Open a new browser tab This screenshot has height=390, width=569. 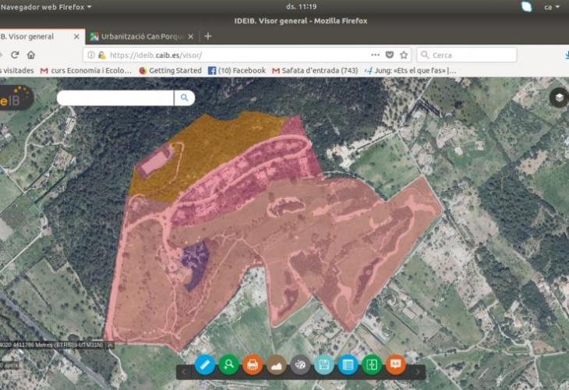(x=207, y=37)
